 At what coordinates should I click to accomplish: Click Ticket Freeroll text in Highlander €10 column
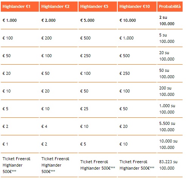click(x=133, y=162)
